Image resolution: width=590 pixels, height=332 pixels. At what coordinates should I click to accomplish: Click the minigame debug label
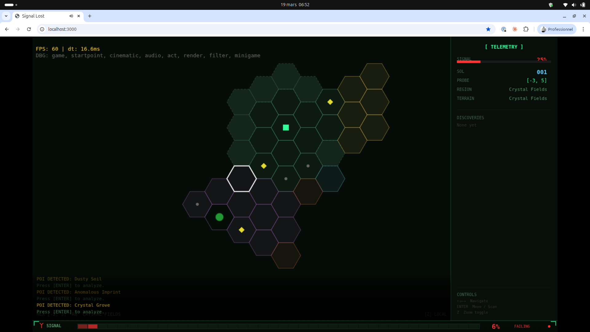[247, 56]
